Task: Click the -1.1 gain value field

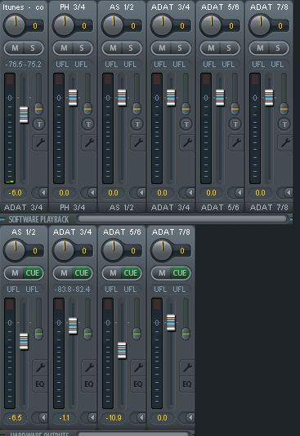Action: [64, 418]
